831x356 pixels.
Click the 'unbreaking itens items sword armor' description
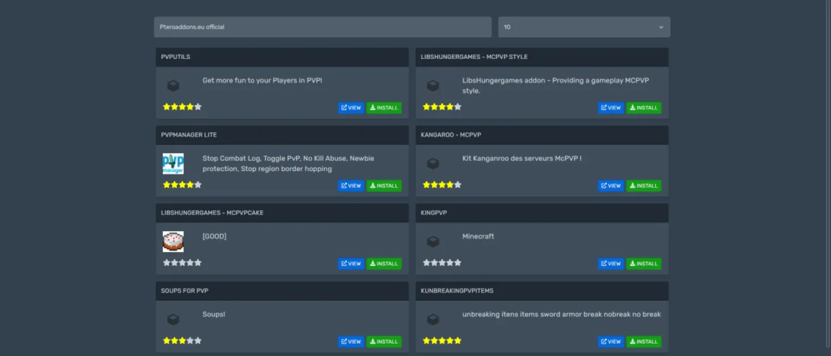point(561,314)
